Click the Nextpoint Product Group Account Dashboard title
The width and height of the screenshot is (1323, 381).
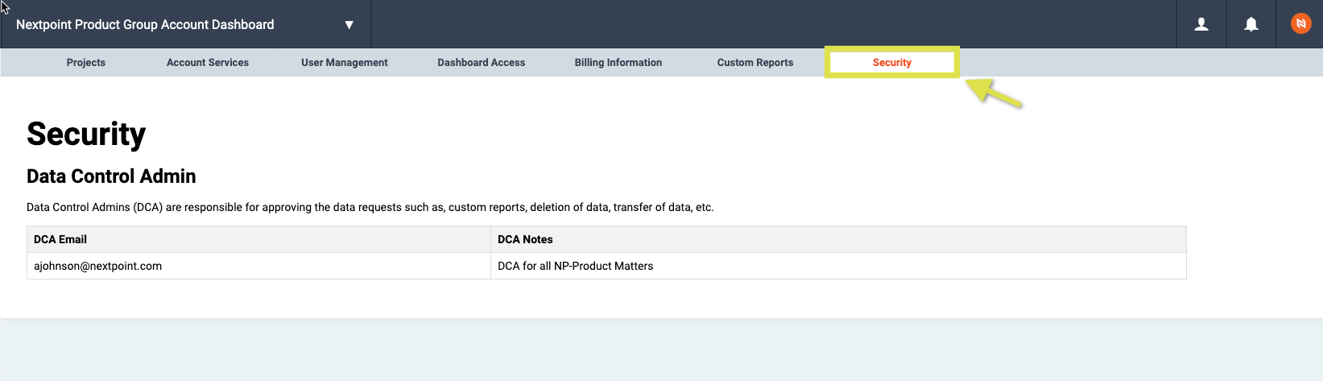(x=145, y=25)
